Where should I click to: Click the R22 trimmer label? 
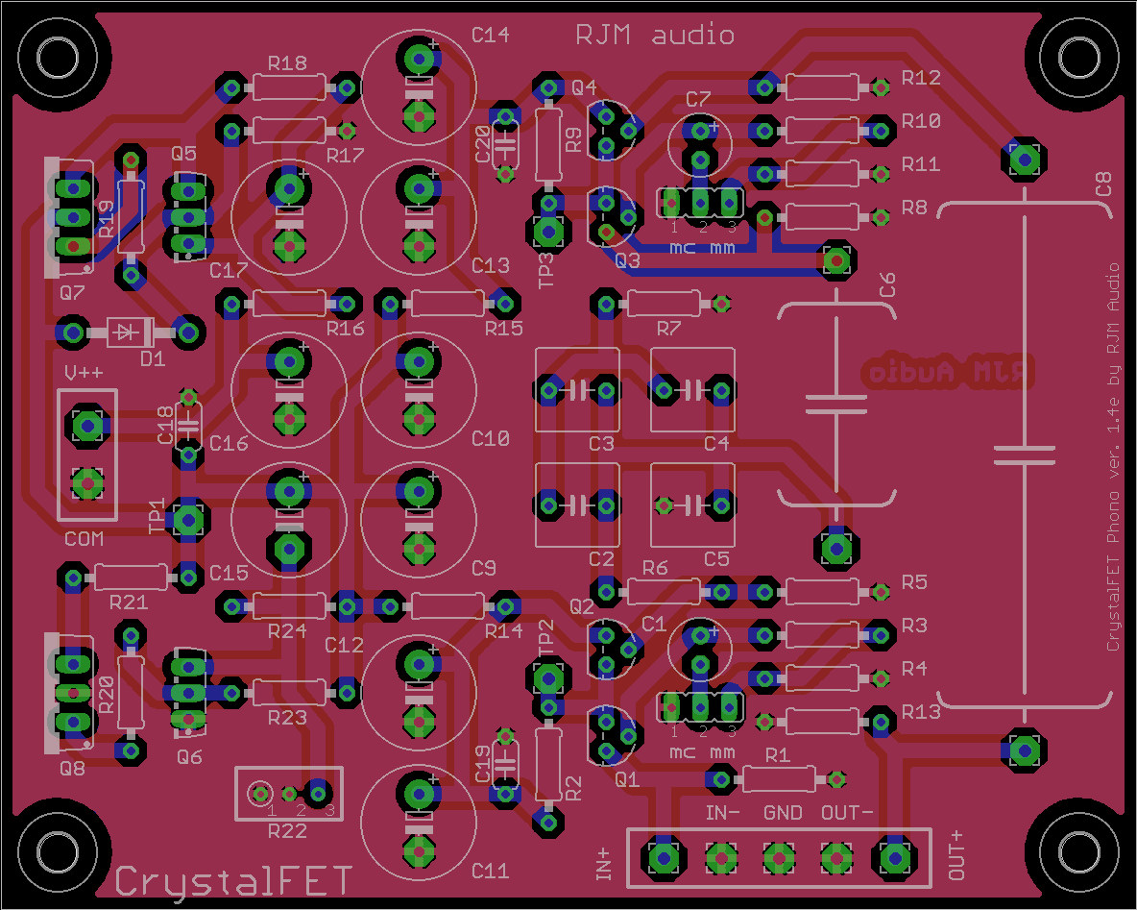pyautogui.click(x=287, y=831)
